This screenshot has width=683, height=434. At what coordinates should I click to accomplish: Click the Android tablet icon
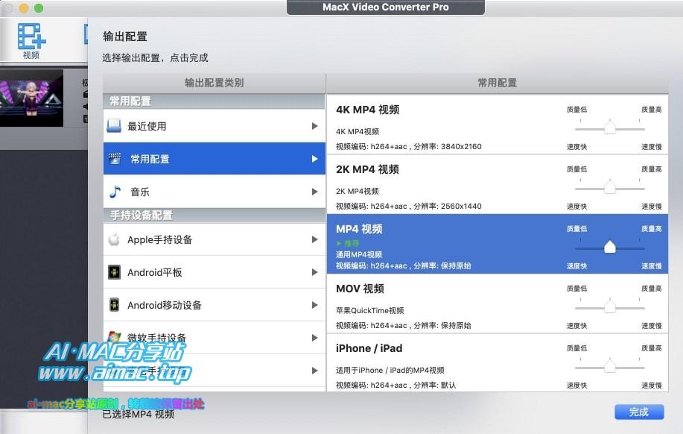coord(114,272)
